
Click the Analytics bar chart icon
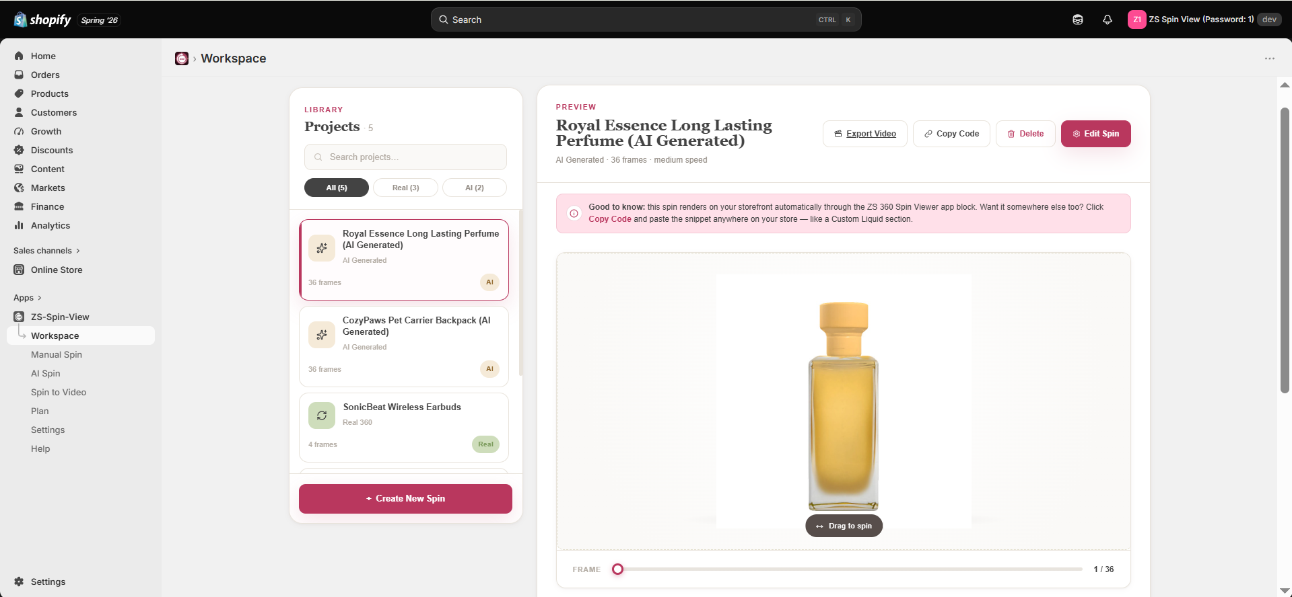19,225
